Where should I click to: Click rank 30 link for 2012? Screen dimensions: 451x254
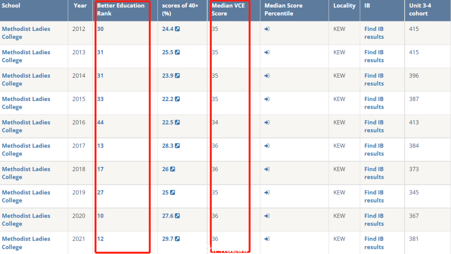tap(100, 29)
